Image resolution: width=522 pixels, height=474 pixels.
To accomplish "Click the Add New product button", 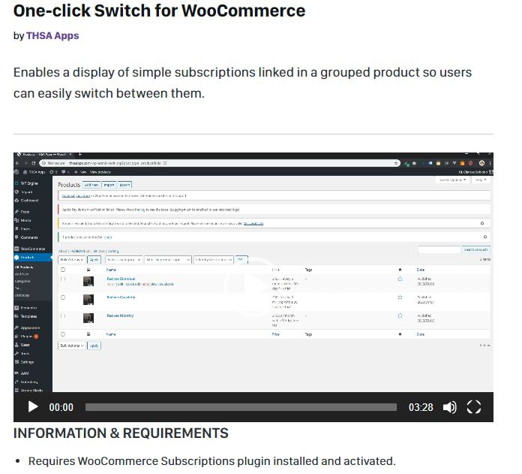I will tap(91, 184).
